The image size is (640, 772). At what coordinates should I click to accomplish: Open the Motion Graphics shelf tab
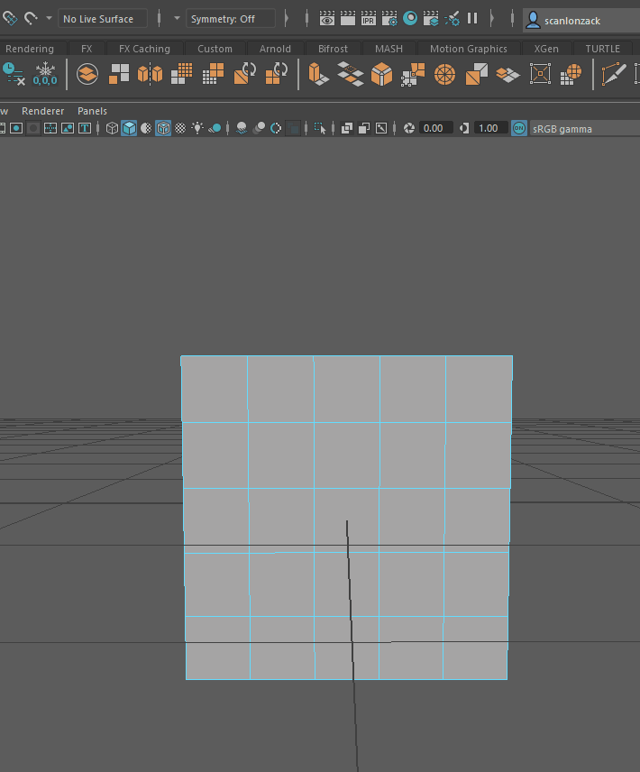click(x=469, y=49)
